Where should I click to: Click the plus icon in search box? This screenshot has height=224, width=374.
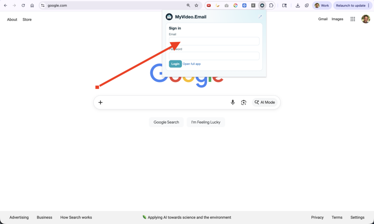click(100, 102)
